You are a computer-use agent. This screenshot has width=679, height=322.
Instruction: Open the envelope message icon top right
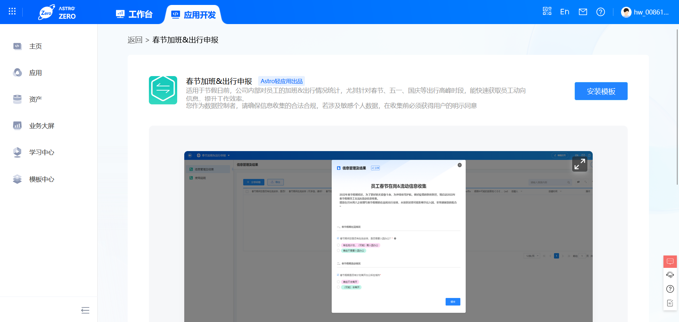583,11
